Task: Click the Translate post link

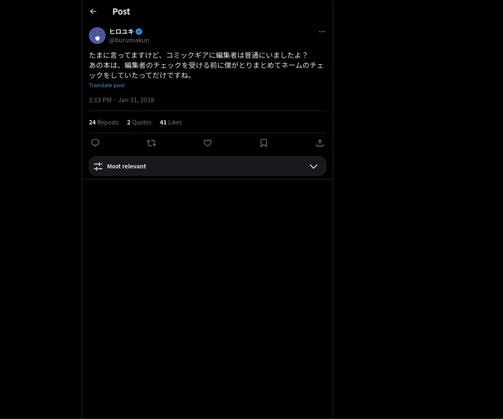Action: (106, 85)
